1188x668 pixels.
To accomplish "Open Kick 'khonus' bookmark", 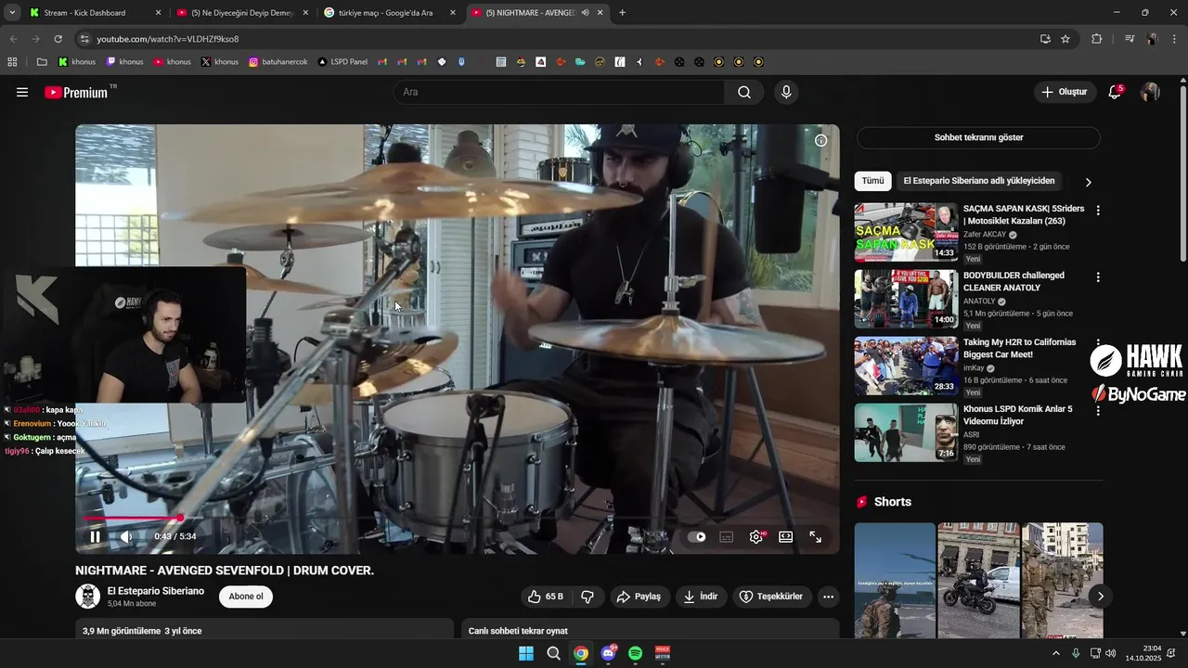I will tap(77, 62).
